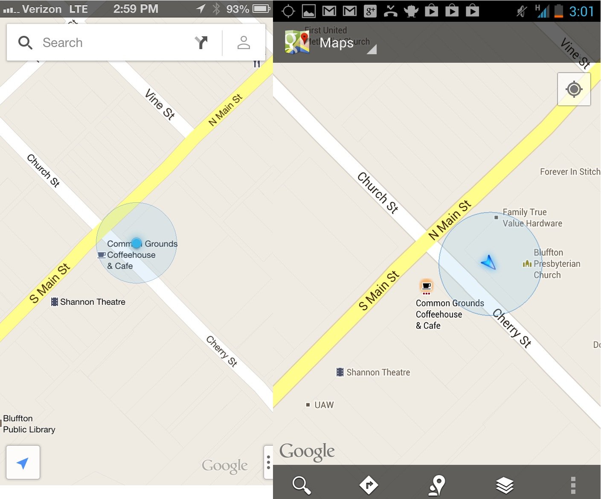This screenshot has width=601, height=499.
Task: Tap the missed call notification icon
Action: [390, 11]
